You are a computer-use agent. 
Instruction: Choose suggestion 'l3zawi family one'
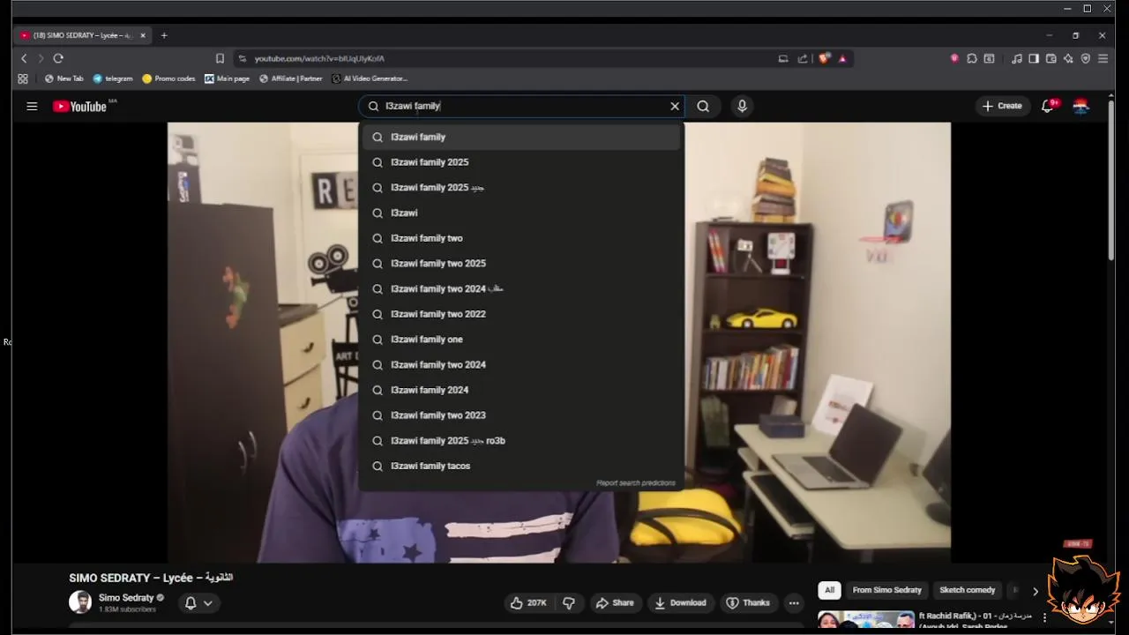pyautogui.click(x=521, y=340)
